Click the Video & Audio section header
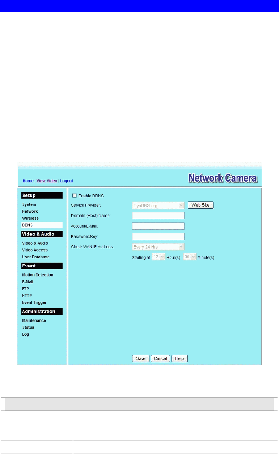 point(42,234)
